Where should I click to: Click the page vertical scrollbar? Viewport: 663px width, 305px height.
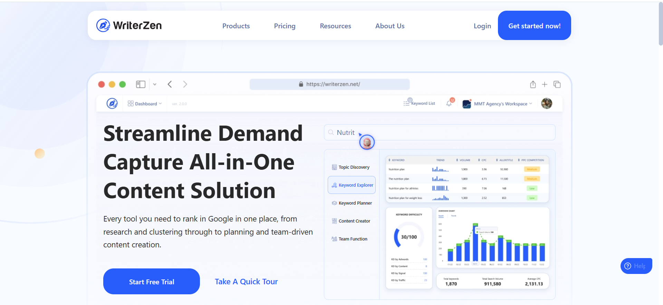click(661, 24)
